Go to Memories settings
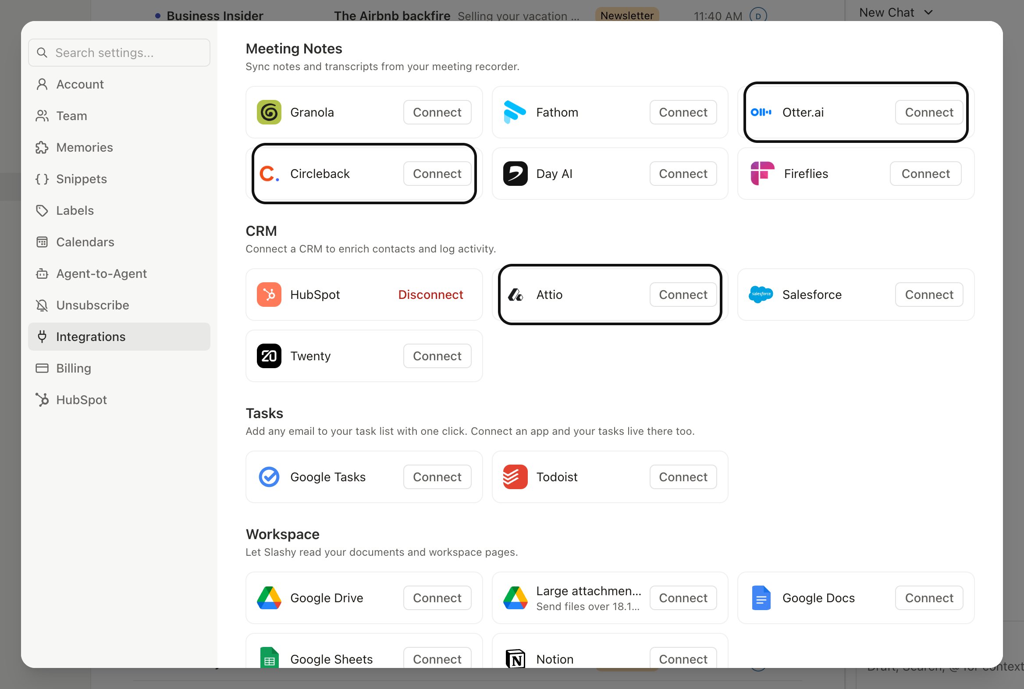 pos(119,148)
